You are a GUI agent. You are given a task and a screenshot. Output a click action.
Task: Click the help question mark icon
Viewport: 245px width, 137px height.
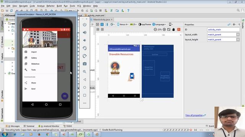click(x=128, y=11)
